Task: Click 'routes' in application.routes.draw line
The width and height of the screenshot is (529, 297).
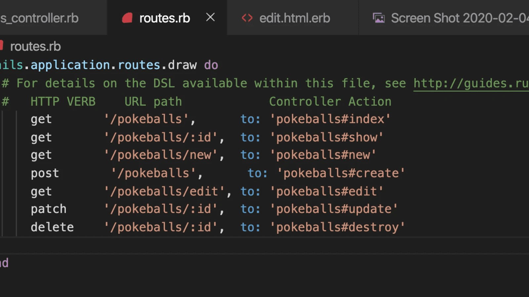Action: [139, 65]
